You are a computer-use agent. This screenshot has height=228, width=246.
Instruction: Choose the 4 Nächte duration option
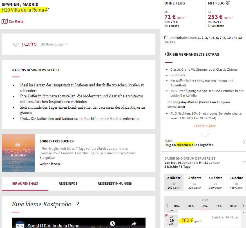(x=216, y=183)
